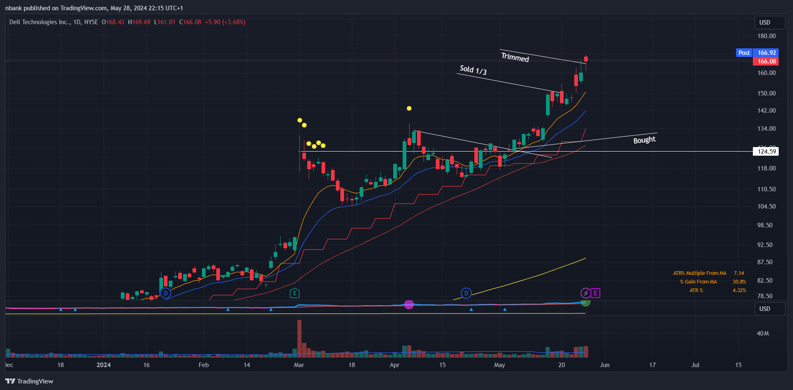The width and height of the screenshot is (793, 390).
Task: Click the 'ATR% Multiple From MA' 7.14 stat
Action: (x=709, y=273)
